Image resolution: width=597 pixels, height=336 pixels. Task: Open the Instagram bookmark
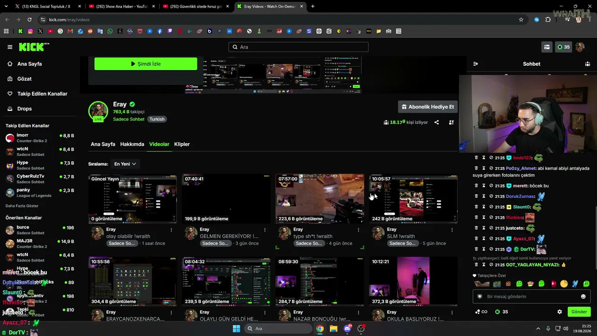coord(30,31)
